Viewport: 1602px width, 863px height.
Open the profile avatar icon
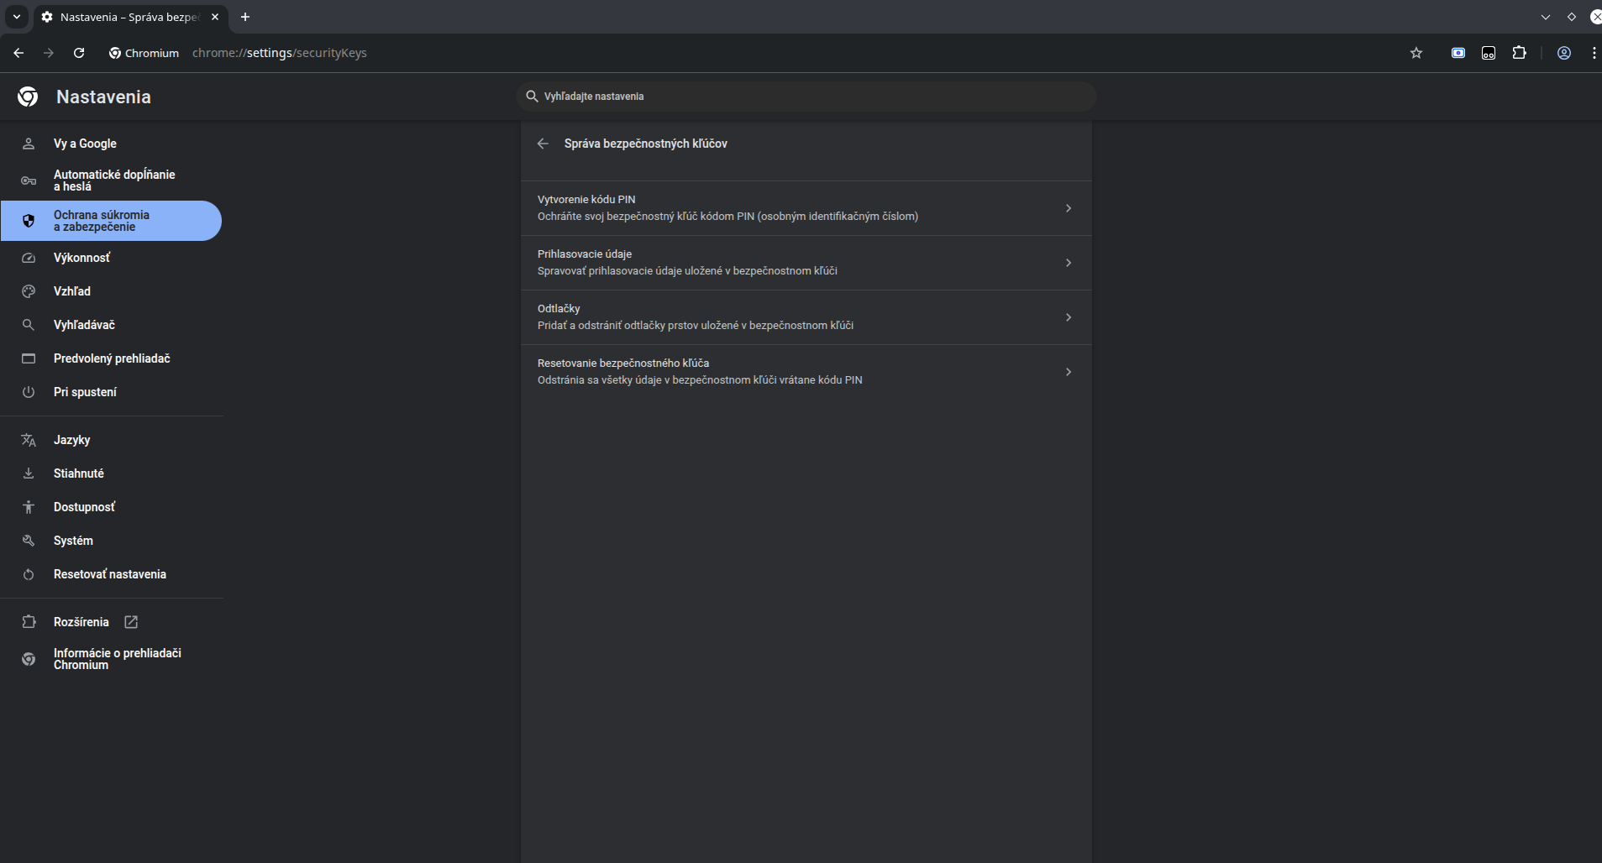coord(1564,53)
